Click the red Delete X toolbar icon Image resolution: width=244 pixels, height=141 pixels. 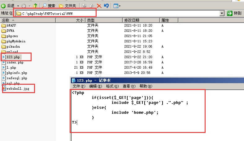[x=99, y=6]
